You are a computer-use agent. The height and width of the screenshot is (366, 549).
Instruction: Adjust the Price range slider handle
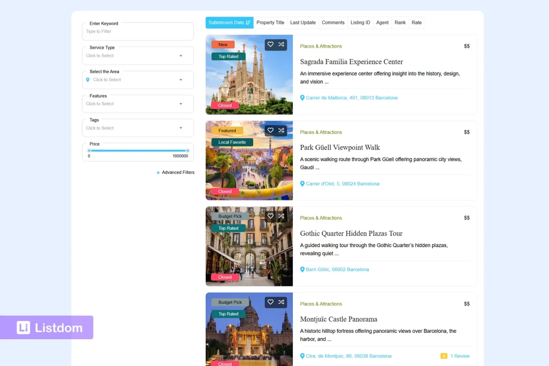[x=187, y=151]
